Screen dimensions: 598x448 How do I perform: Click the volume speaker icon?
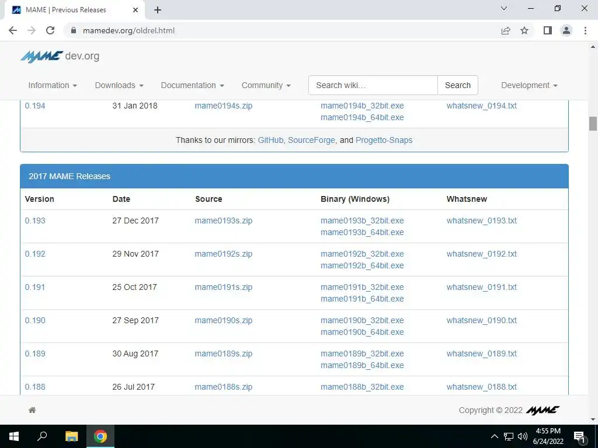[x=523, y=436]
